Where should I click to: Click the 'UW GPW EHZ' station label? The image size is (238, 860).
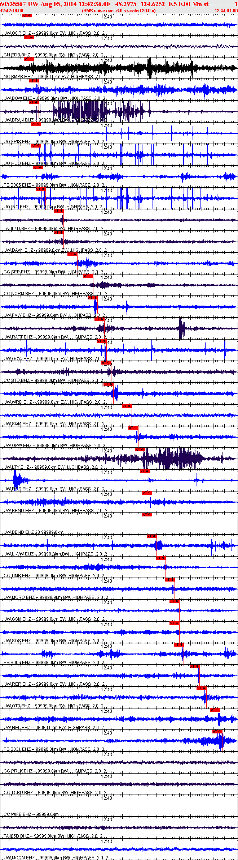coord(18,446)
